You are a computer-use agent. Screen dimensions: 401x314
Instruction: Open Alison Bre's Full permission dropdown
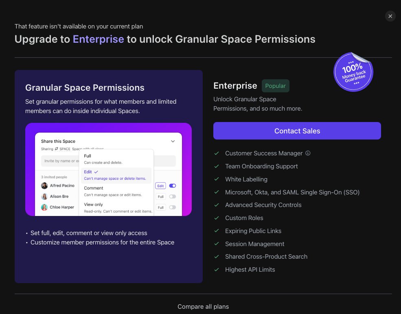pos(161,196)
